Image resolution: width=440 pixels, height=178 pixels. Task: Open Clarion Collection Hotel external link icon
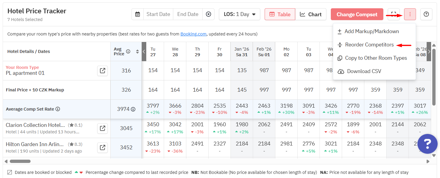click(102, 128)
